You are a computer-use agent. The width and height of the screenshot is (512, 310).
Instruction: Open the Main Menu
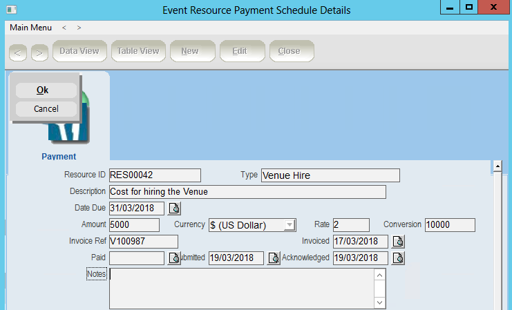[30, 28]
